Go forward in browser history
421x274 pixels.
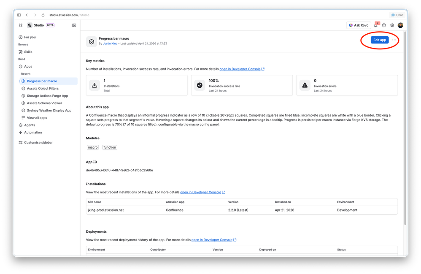click(35, 15)
